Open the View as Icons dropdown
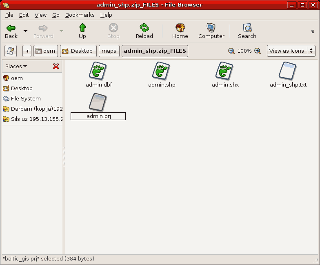320x265 pixels. tap(291, 51)
